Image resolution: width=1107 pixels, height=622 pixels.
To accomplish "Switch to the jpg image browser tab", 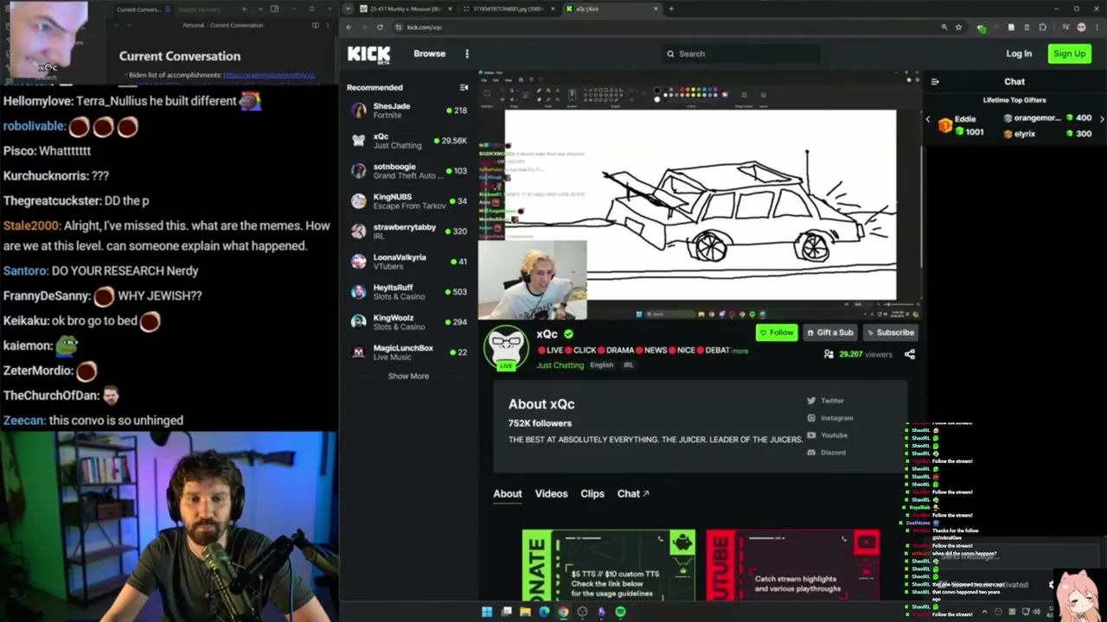I will point(508,9).
